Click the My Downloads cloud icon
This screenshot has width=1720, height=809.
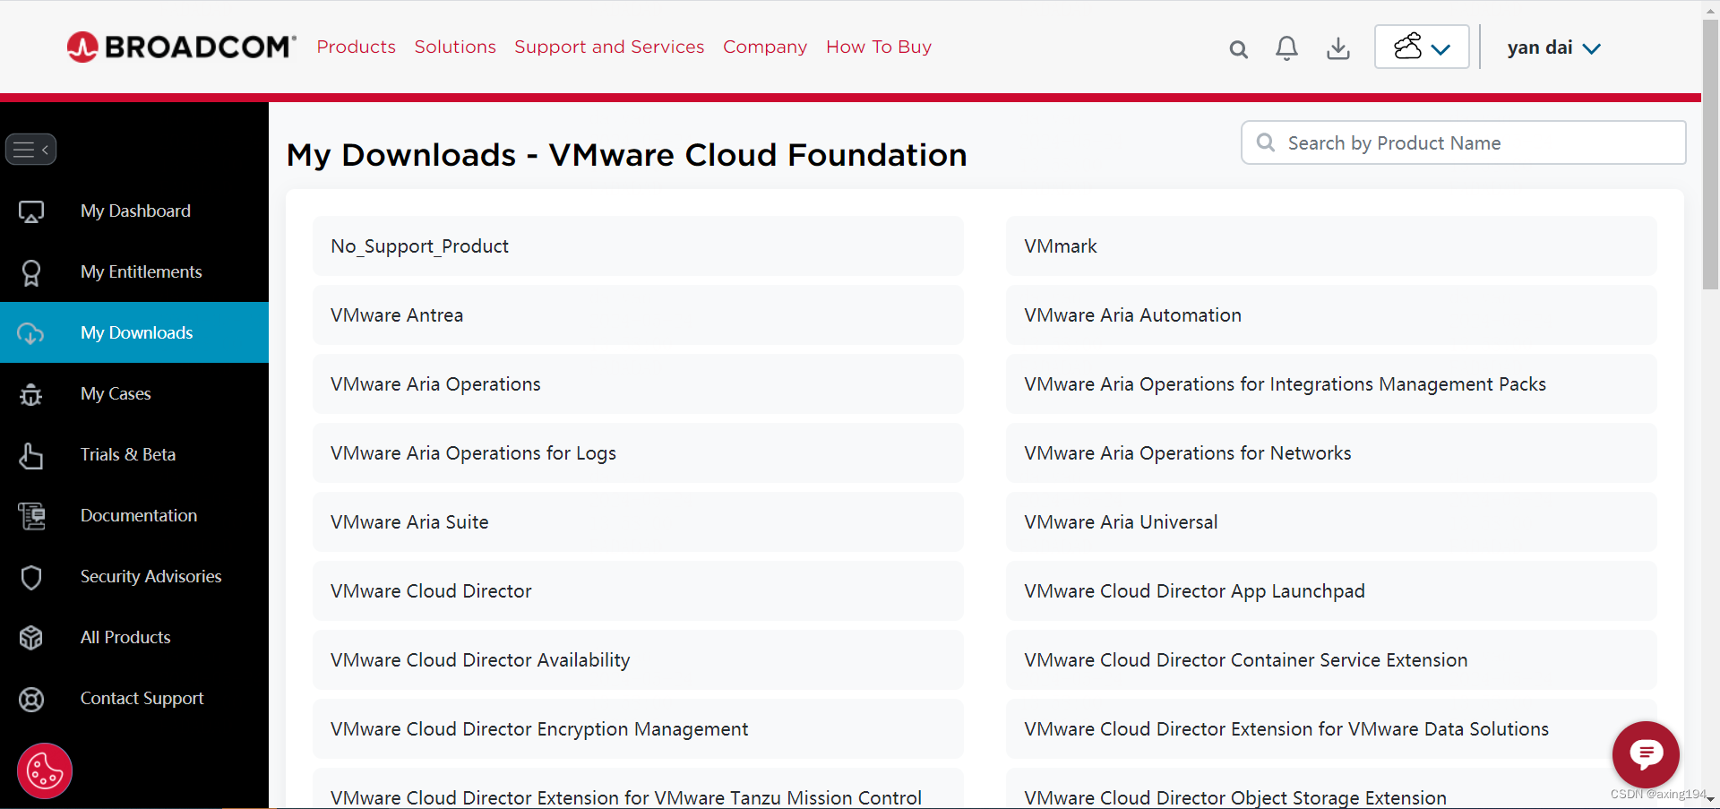[x=31, y=333]
